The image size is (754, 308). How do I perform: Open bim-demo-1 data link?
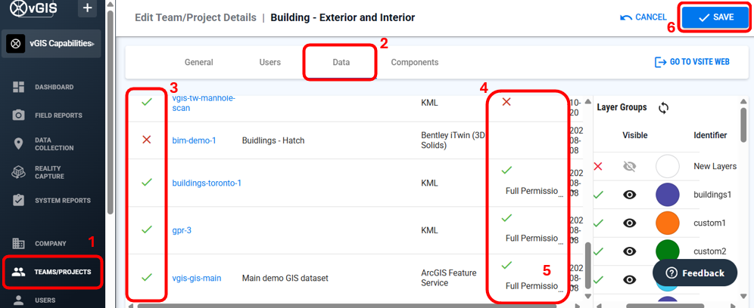[x=195, y=140]
